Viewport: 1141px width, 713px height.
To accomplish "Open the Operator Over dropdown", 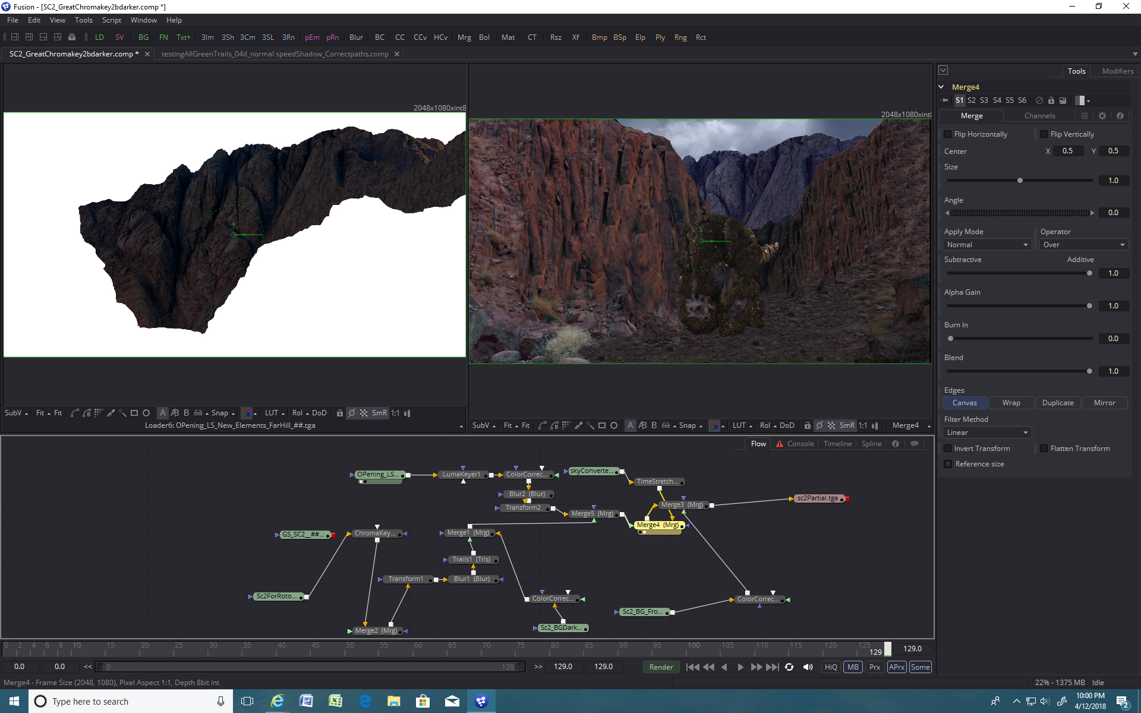I will [x=1084, y=245].
